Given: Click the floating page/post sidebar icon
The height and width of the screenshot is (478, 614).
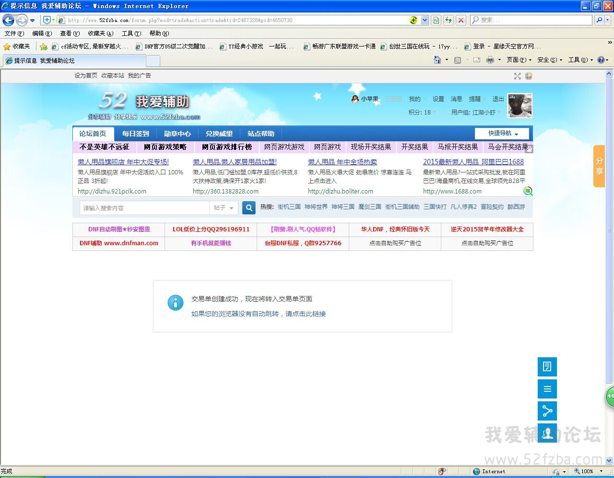Looking at the screenshot, I should [547, 367].
